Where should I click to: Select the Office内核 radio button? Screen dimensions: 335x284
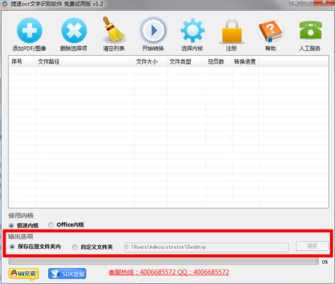(x=51, y=225)
